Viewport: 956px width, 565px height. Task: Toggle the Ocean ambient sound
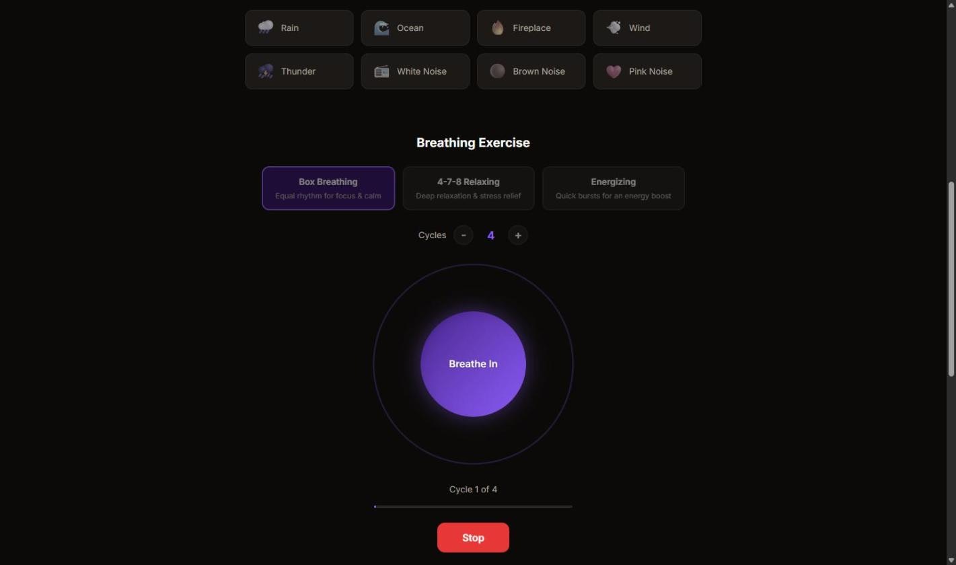415,28
